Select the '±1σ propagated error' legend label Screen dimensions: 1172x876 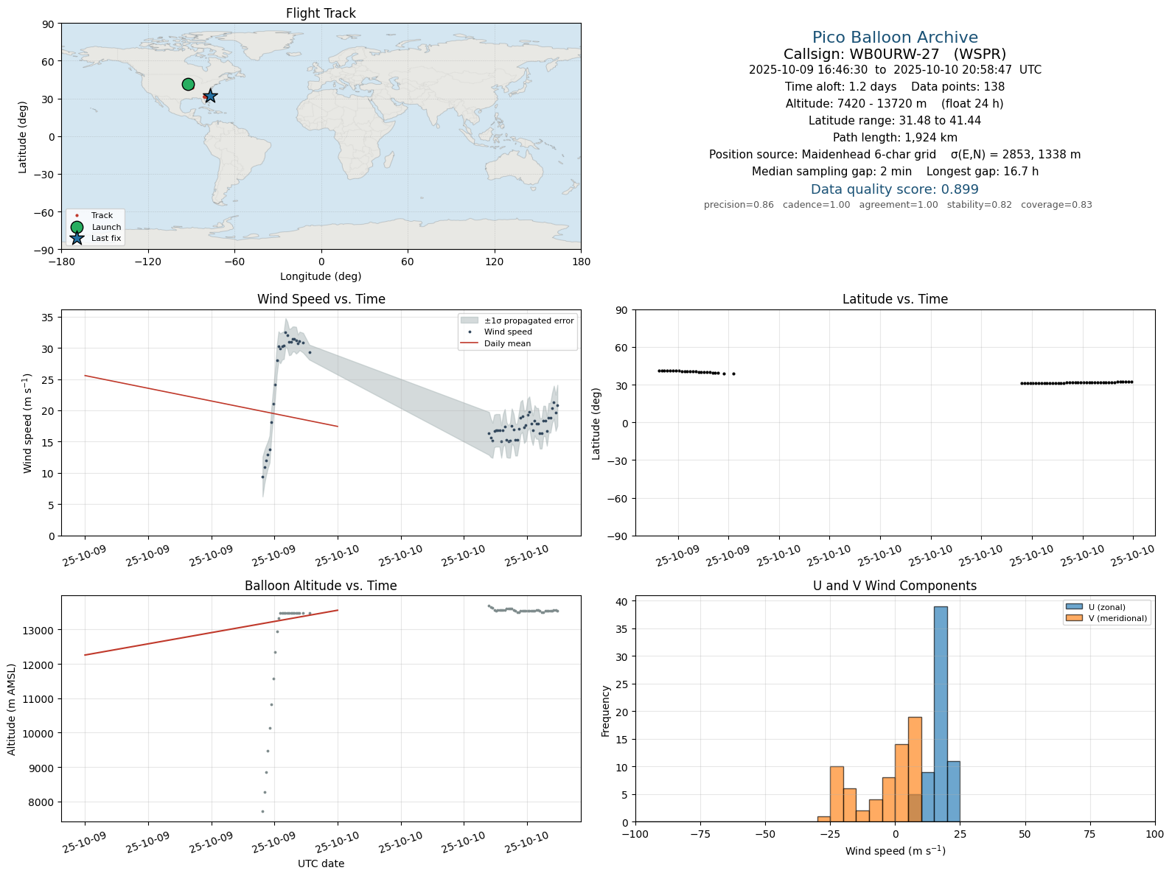(529, 320)
